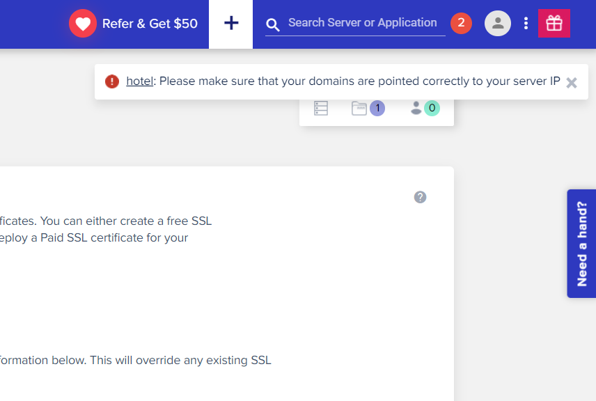This screenshot has width=596, height=401.
Task: Open the Applications folder icon
Action: tap(359, 108)
